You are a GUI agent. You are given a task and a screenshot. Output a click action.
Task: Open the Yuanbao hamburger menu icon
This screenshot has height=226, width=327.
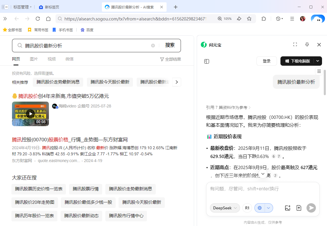click(x=319, y=71)
